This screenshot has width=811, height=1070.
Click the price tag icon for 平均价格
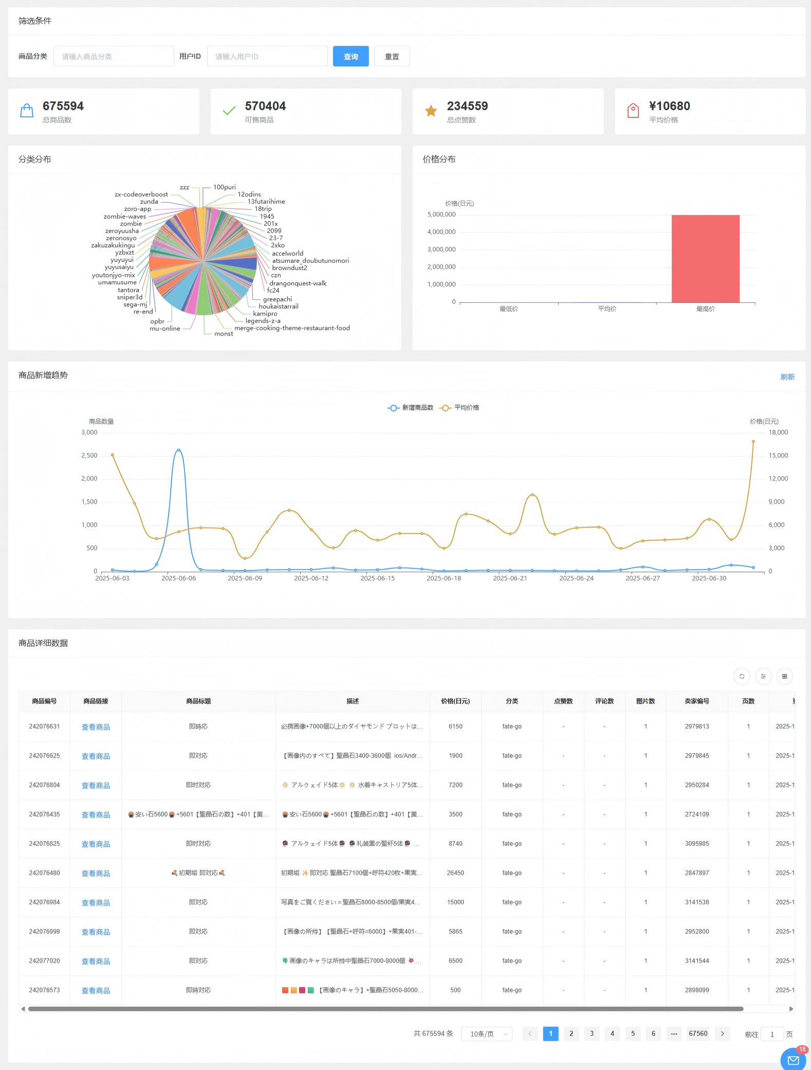(633, 110)
